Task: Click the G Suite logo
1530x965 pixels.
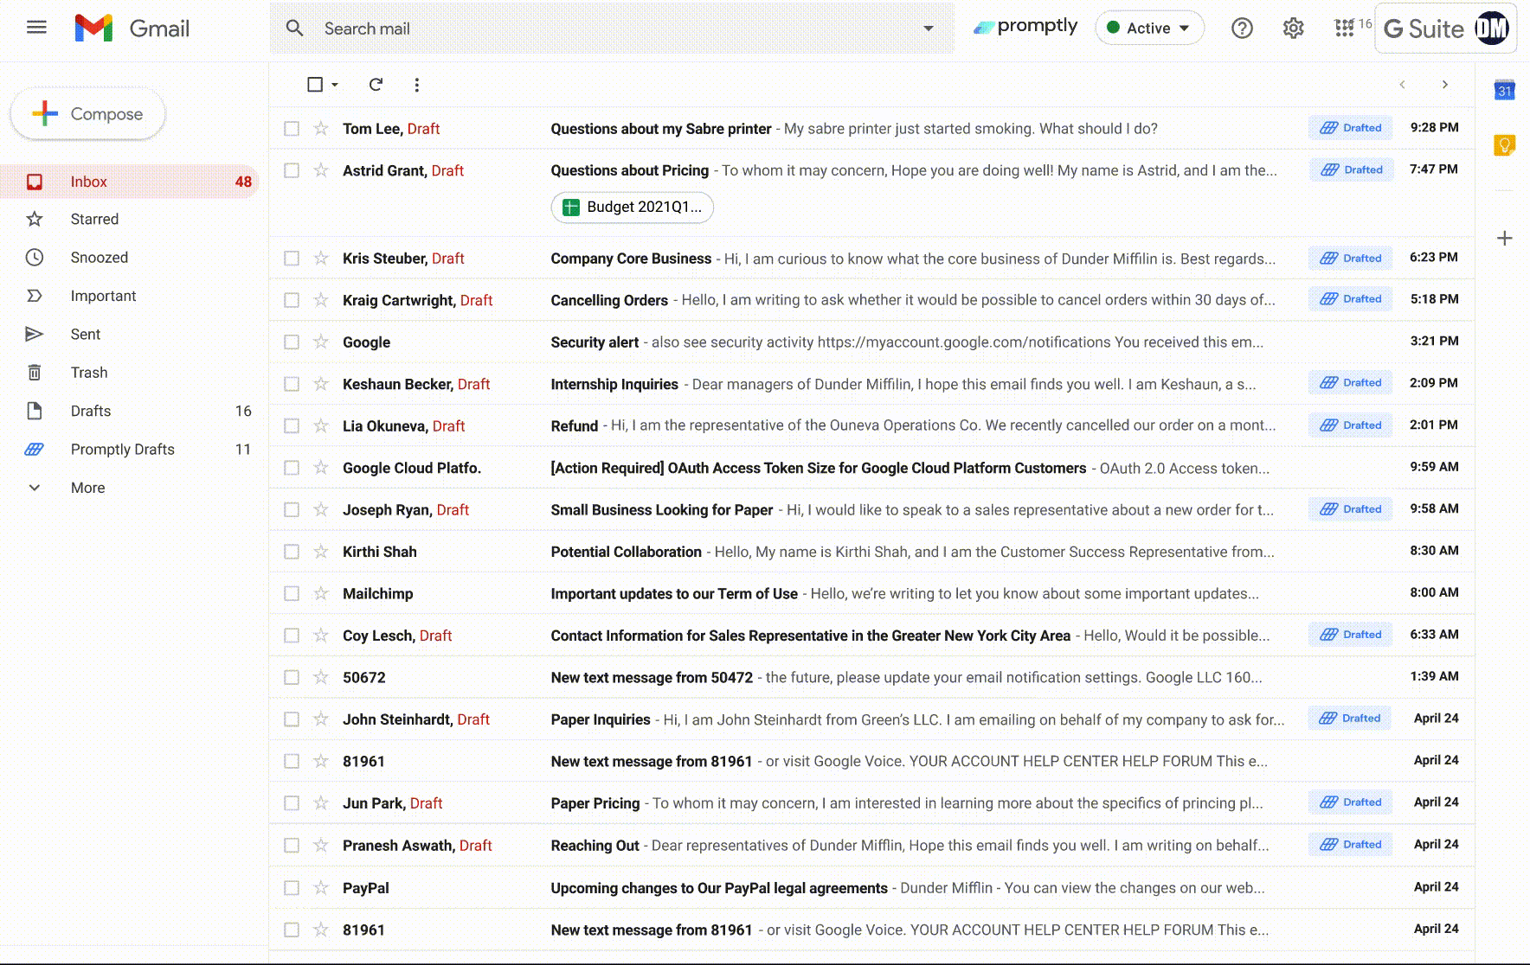Action: 1424,29
